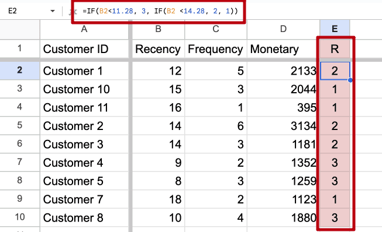Select the 'Customer 8' cell

[84, 217]
